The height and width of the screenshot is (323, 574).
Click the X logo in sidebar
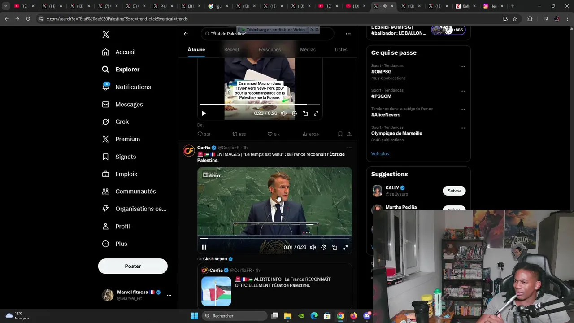[x=105, y=35]
